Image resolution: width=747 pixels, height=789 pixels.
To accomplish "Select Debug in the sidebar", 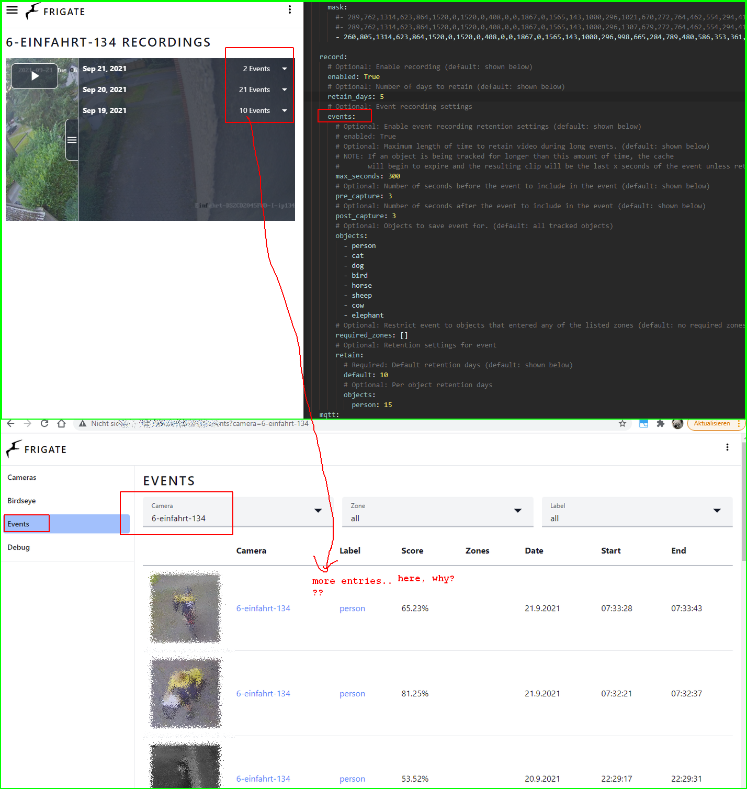I will pyautogui.click(x=19, y=547).
